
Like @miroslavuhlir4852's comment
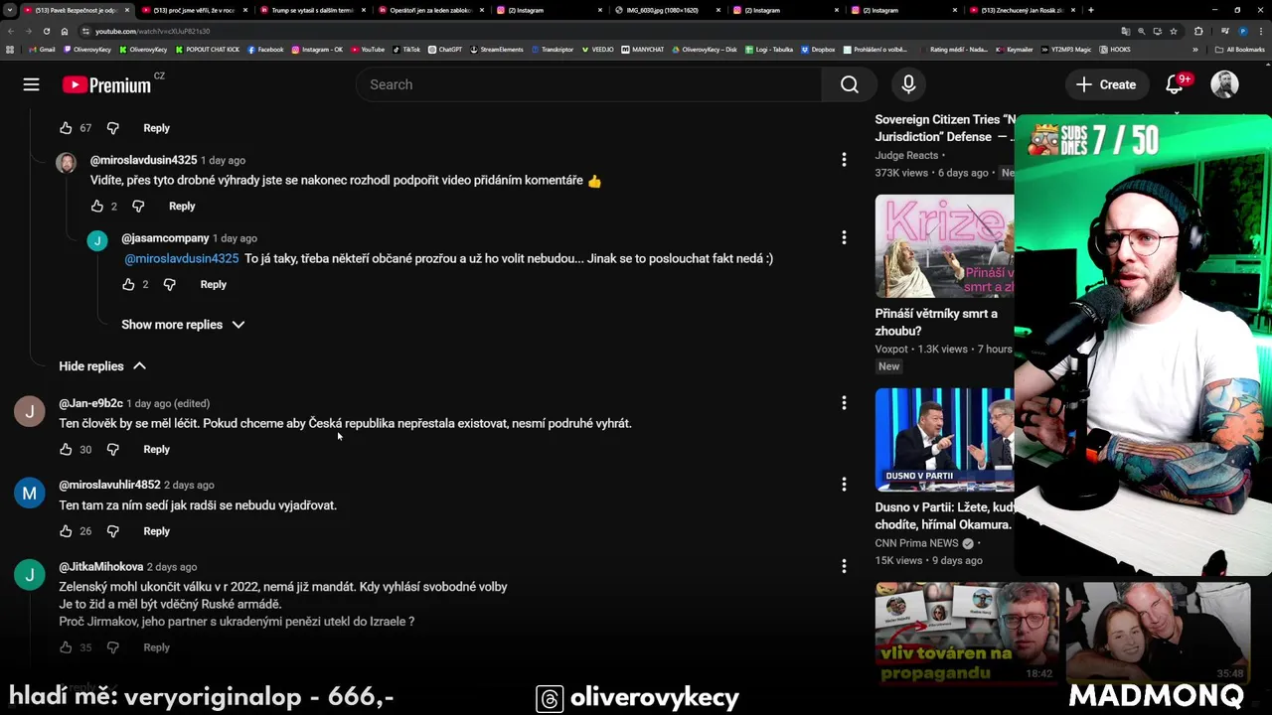tap(66, 531)
